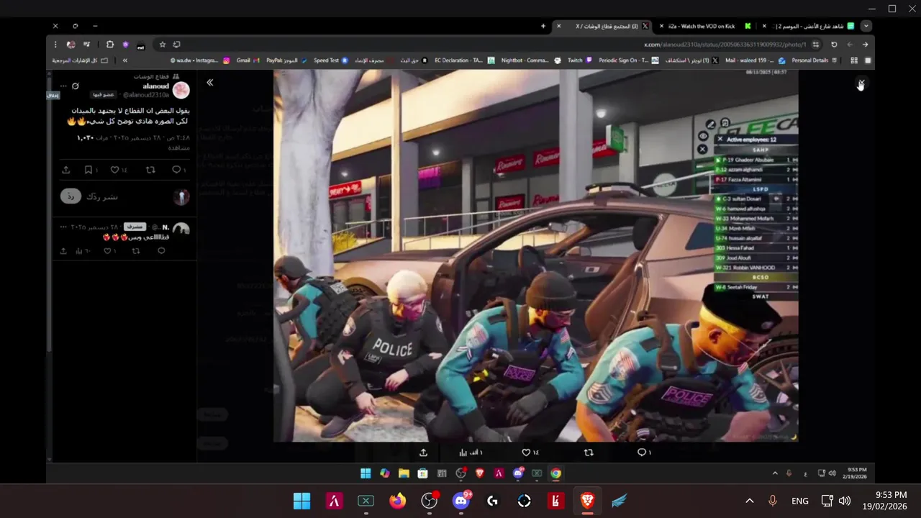Repost from the bar under the image
This screenshot has height=518, width=921.
[x=589, y=453]
